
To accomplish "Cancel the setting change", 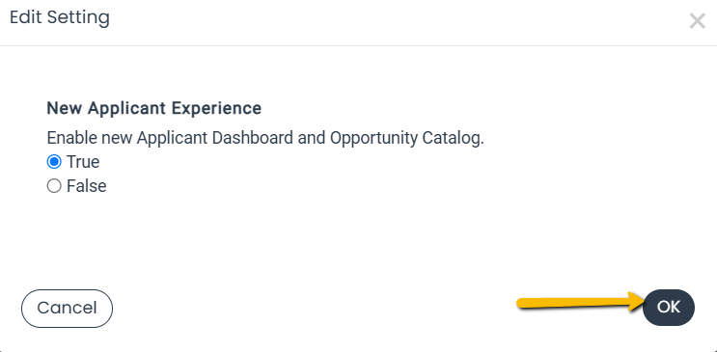I will tap(67, 308).
